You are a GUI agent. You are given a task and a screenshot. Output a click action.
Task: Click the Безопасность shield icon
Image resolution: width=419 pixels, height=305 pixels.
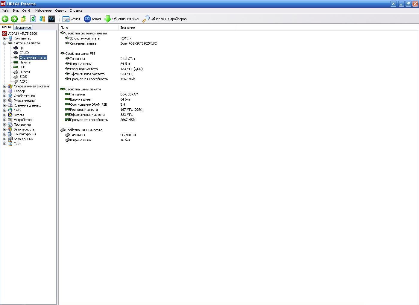(x=10, y=129)
